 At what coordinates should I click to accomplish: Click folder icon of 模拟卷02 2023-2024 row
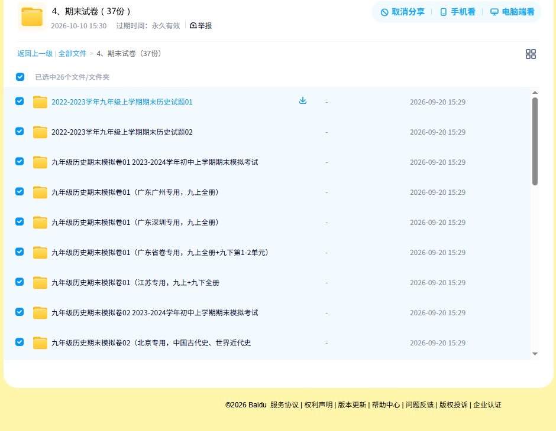pyautogui.click(x=40, y=312)
